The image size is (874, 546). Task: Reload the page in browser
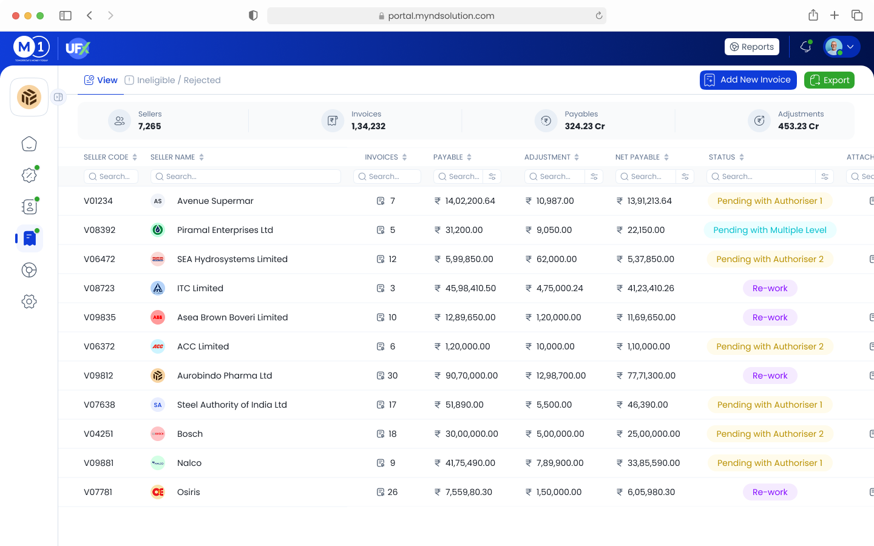tap(599, 16)
